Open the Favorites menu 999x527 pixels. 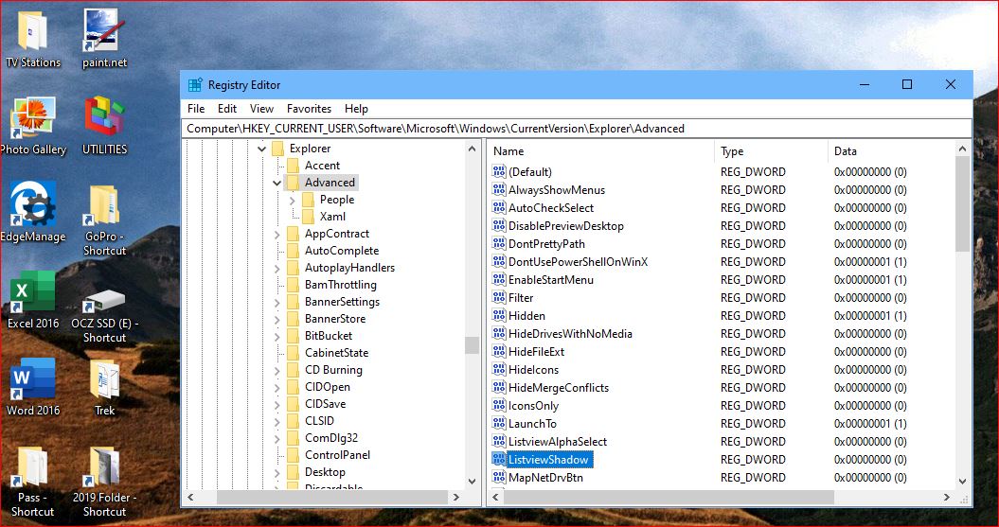309,109
